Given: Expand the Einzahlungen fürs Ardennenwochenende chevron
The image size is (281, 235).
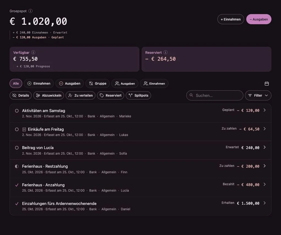Looking at the screenshot, I should click(x=265, y=203).
